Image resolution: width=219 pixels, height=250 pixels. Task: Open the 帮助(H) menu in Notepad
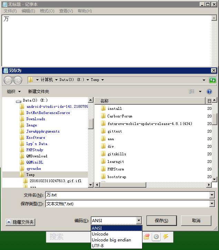click(84, 11)
